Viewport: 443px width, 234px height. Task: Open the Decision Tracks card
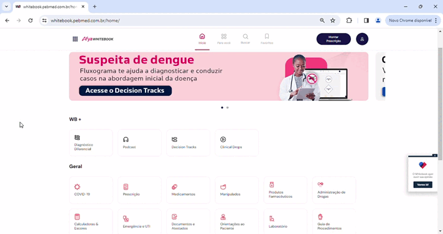click(188, 143)
